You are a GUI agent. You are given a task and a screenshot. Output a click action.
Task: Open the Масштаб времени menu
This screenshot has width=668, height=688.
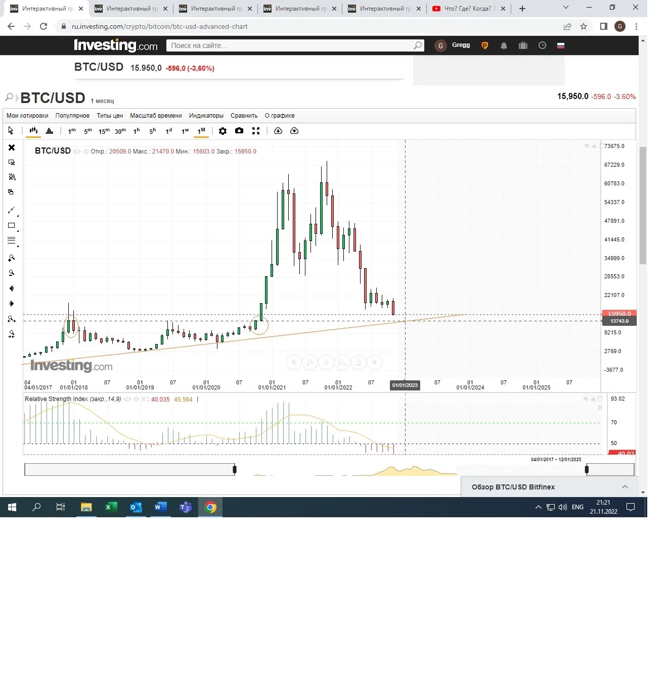156,116
